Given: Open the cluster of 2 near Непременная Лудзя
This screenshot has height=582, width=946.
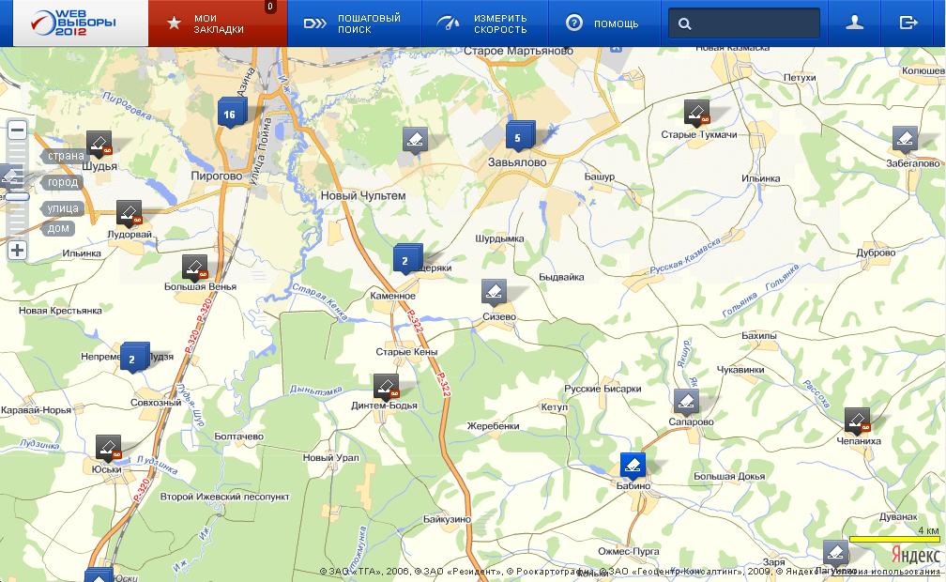Looking at the screenshot, I should click(134, 358).
